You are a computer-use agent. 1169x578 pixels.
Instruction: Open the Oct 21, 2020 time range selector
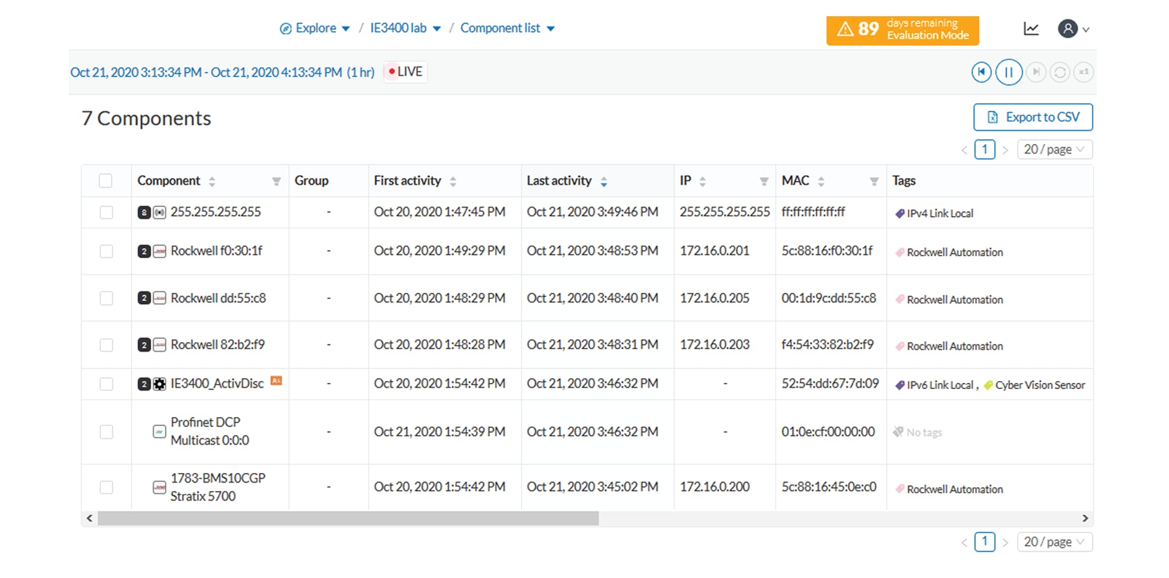(222, 73)
